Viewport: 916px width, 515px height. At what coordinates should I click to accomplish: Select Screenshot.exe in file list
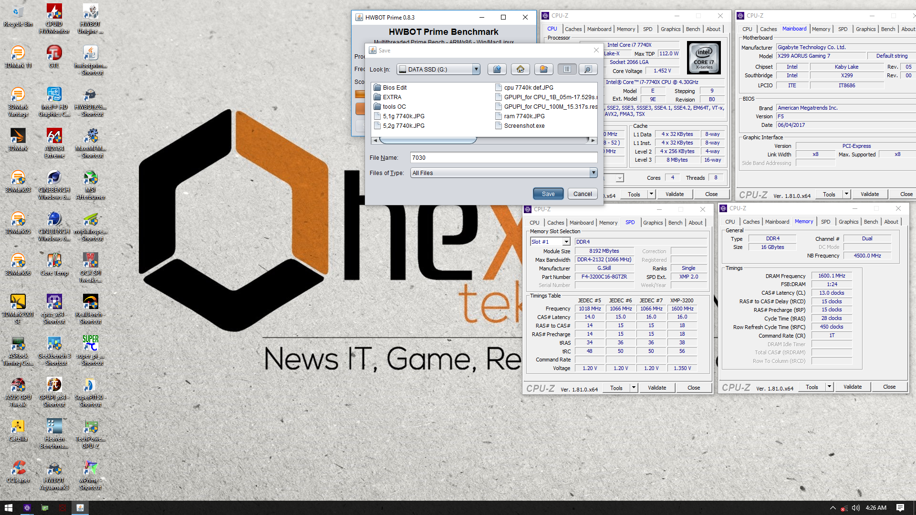point(520,125)
